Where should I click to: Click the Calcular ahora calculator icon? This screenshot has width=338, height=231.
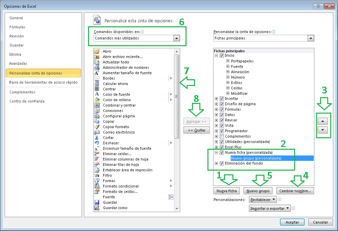pyautogui.click(x=97, y=84)
